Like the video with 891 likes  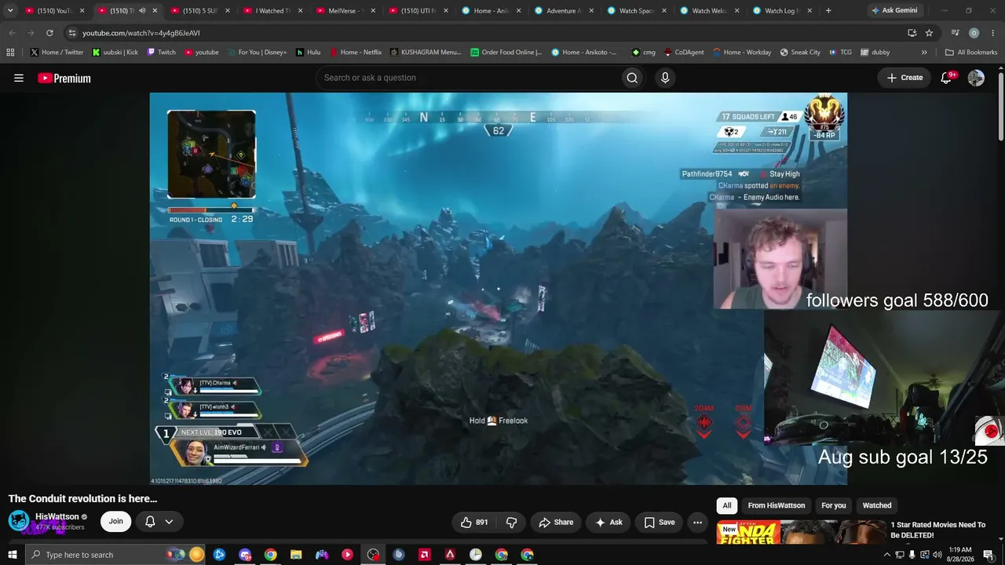(474, 522)
